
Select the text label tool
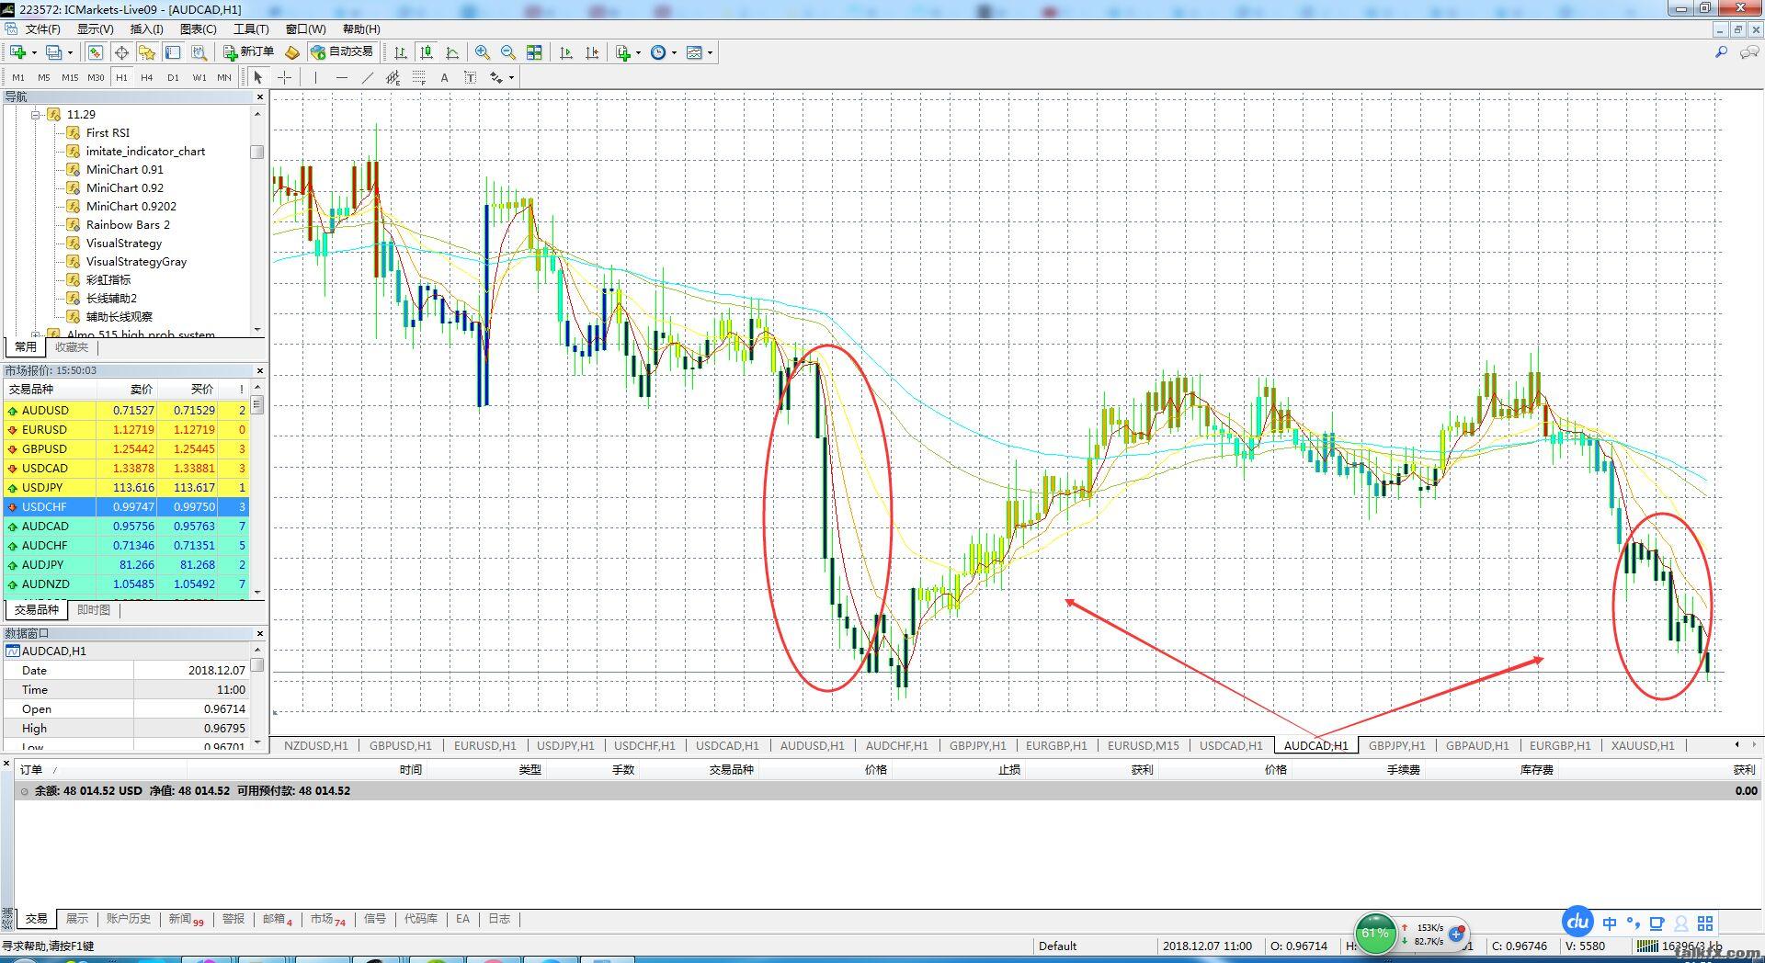pyautogui.click(x=470, y=77)
